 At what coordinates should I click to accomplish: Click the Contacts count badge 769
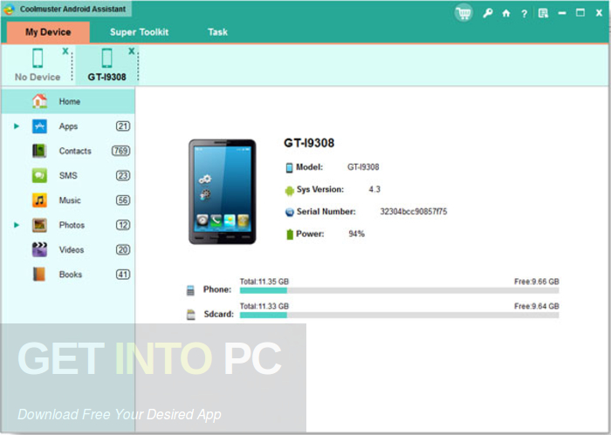tap(120, 151)
